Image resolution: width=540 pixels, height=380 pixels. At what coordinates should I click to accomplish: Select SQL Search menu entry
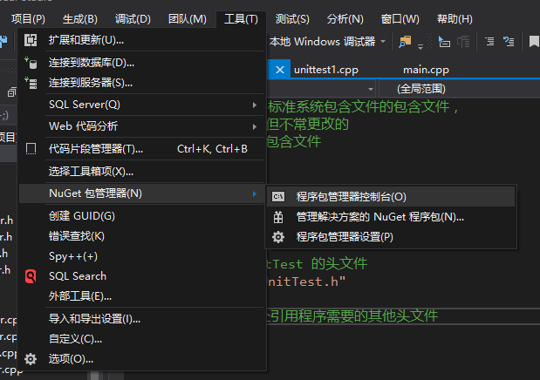tap(142, 276)
